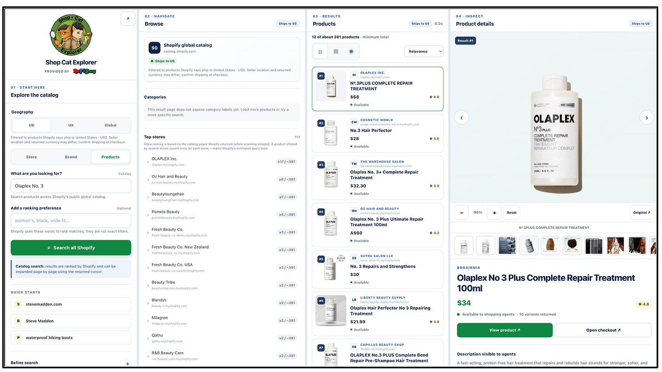Select the Brand search mode
The width and height of the screenshot is (662, 372).
tap(71, 157)
